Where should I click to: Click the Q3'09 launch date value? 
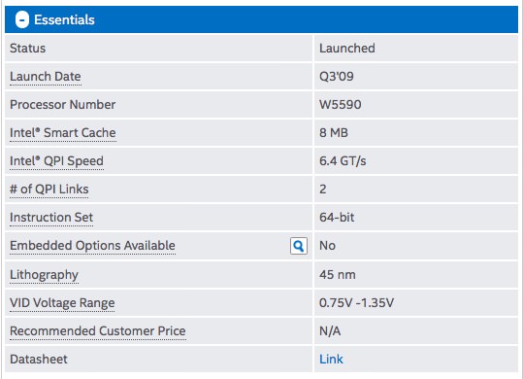[x=336, y=77]
